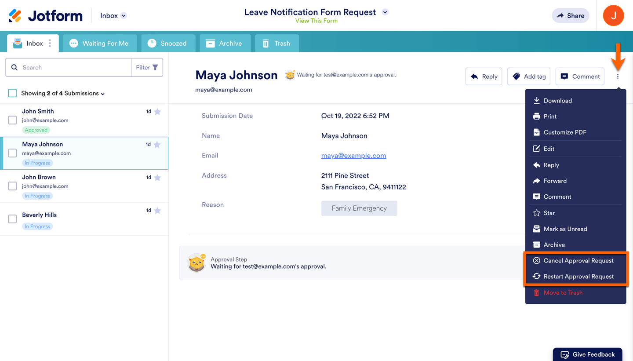Screen dimensions: 633x361
Task: Tick the select all submissions checkbox
Action: [x=12, y=93]
